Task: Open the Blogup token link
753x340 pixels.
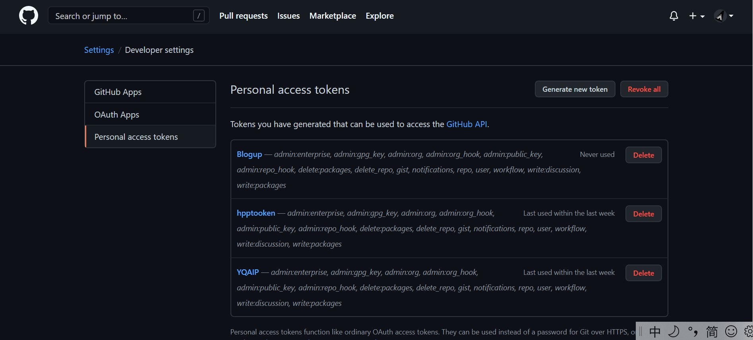Action: (x=249, y=155)
